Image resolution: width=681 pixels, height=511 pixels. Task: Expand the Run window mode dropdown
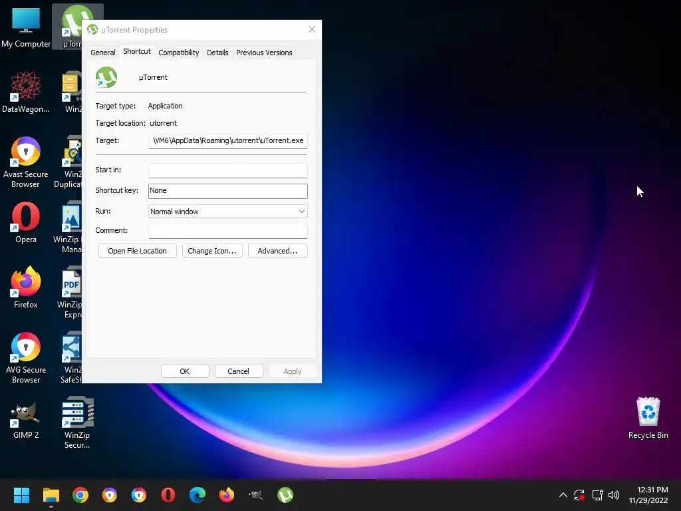[228, 212]
